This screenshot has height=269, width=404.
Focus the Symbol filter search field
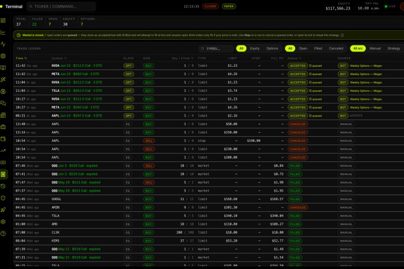(x=216, y=48)
